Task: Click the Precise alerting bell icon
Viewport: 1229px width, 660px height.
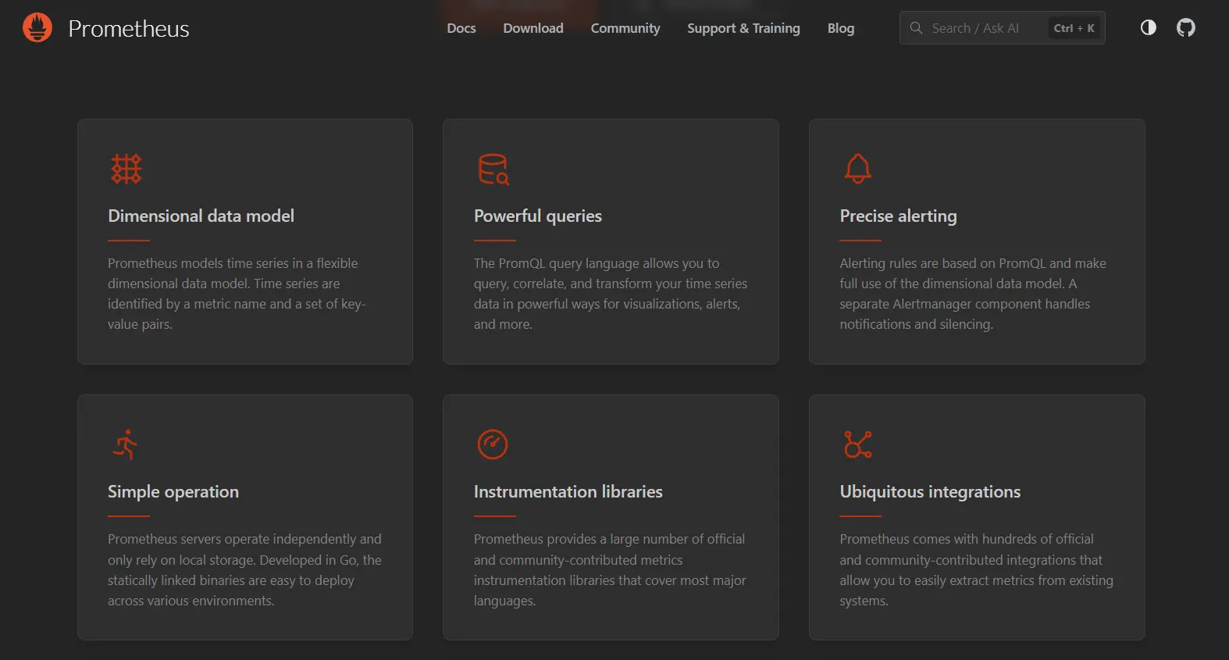Action: point(858,169)
